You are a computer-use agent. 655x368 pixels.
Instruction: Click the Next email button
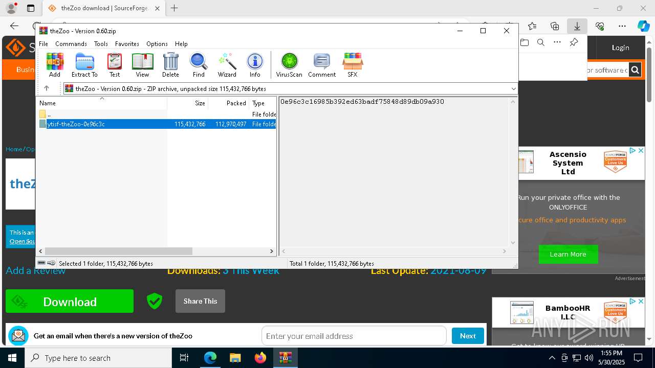[x=468, y=336]
